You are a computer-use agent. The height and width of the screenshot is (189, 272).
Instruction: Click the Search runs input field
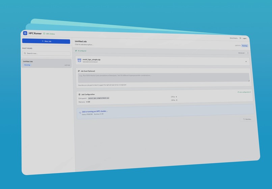(x=46, y=53)
